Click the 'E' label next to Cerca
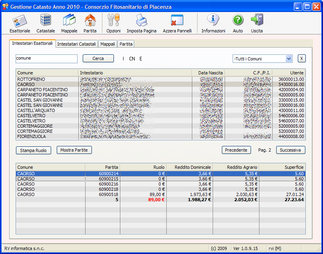 pos(141,59)
